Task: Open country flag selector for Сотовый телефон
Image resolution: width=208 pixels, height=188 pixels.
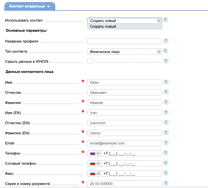Action: [x=95, y=163]
